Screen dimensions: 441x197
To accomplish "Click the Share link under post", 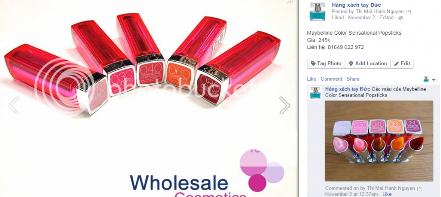I will click(x=353, y=79).
